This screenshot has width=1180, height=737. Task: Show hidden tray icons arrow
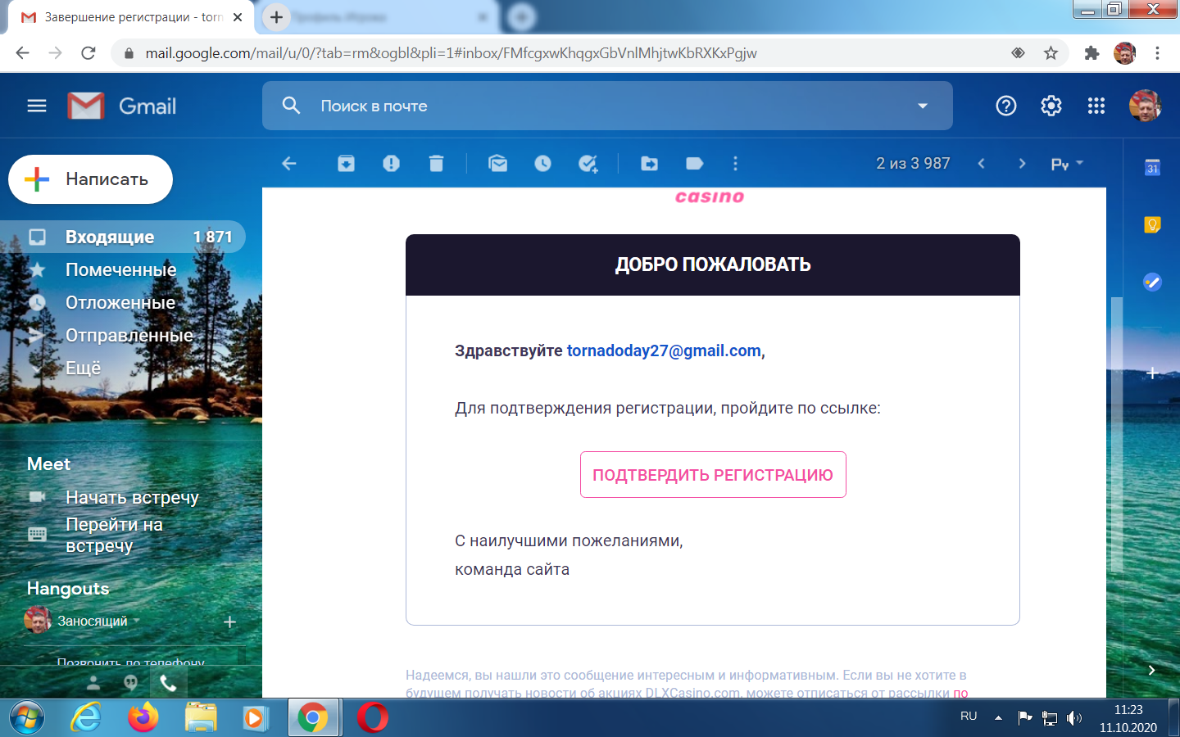(x=998, y=717)
